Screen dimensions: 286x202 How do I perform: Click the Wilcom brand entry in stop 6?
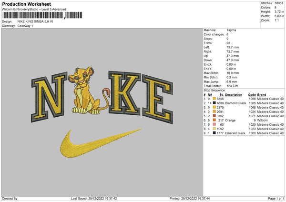click(x=263, y=121)
